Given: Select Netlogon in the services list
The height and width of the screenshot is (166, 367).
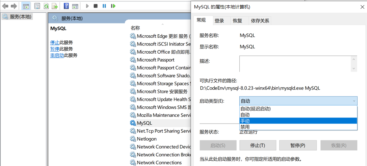Looking at the screenshot, I should coord(147,139).
